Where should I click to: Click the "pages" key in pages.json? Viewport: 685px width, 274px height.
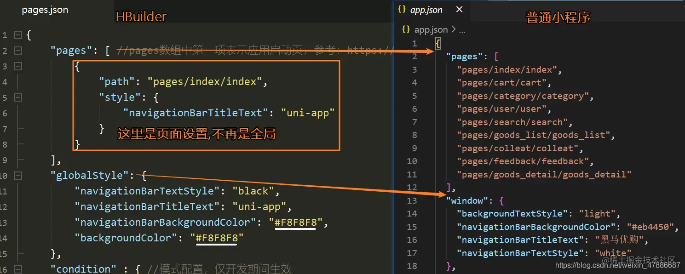pos(72,51)
